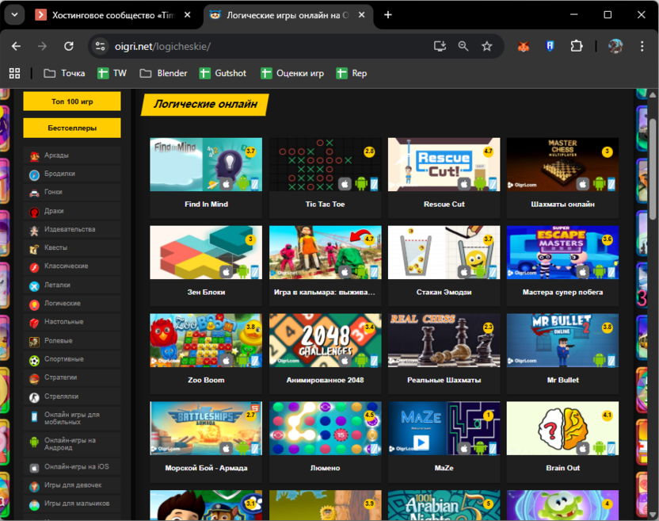Image resolution: width=659 pixels, height=521 pixels.
Task: Open the Tic Tac Toe game thumbnail
Action: (325, 165)
